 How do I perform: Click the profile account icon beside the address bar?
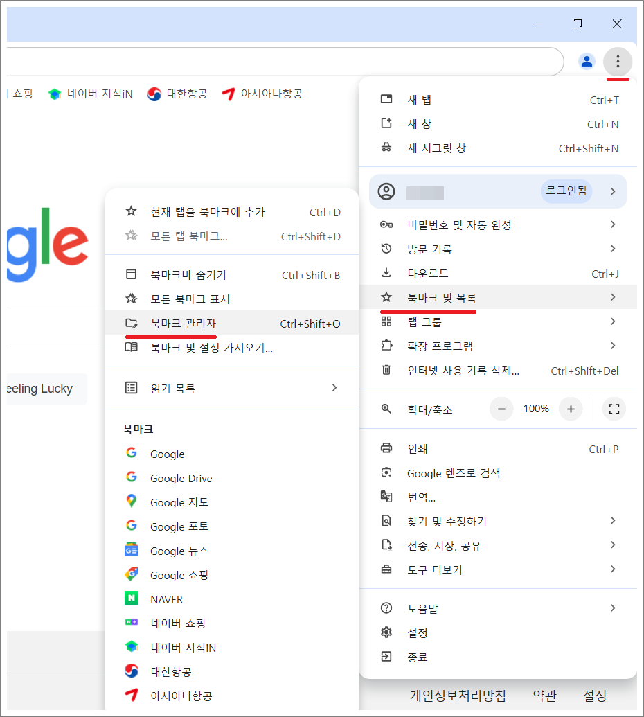tap(587, 62)
